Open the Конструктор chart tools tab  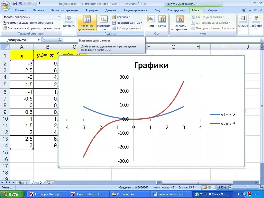click(176, 10)
